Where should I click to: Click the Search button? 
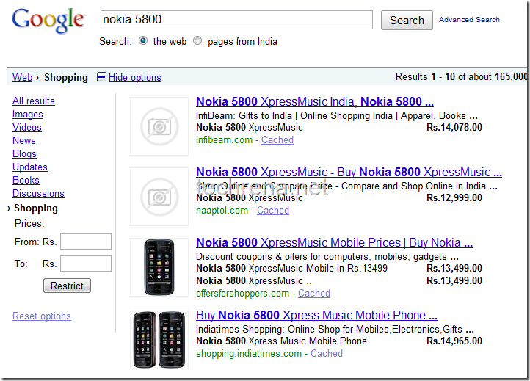[x=407, y=21]
